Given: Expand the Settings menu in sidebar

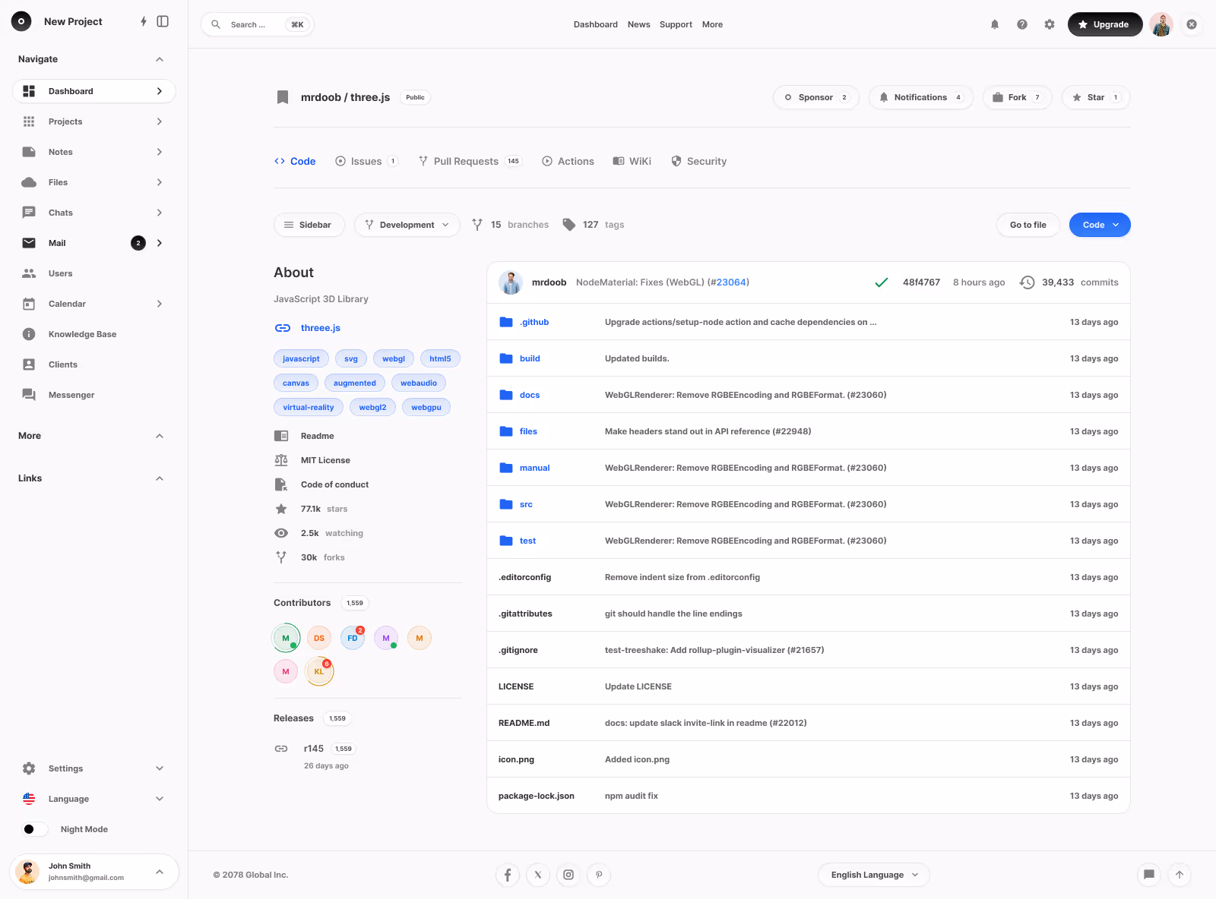Looking at the screenshot, I should 160,768.
